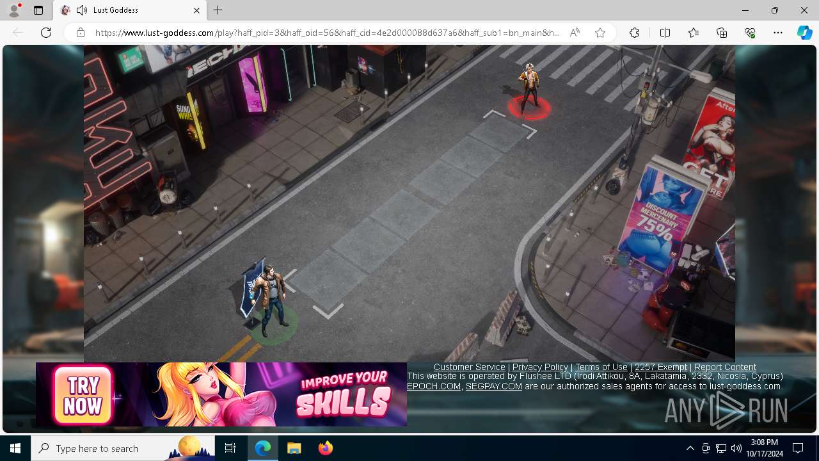This screenshot has width=819, height=461.
Task: Follow the SEGPAY.COM link
Action: coord(494,386)
